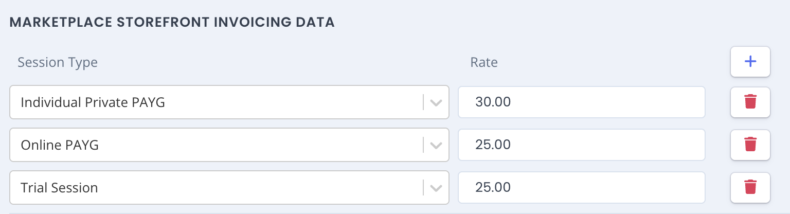Open the chevron arrow beside Online PAYG
This screenshot has width=790, height=214.
pos(436,145)
